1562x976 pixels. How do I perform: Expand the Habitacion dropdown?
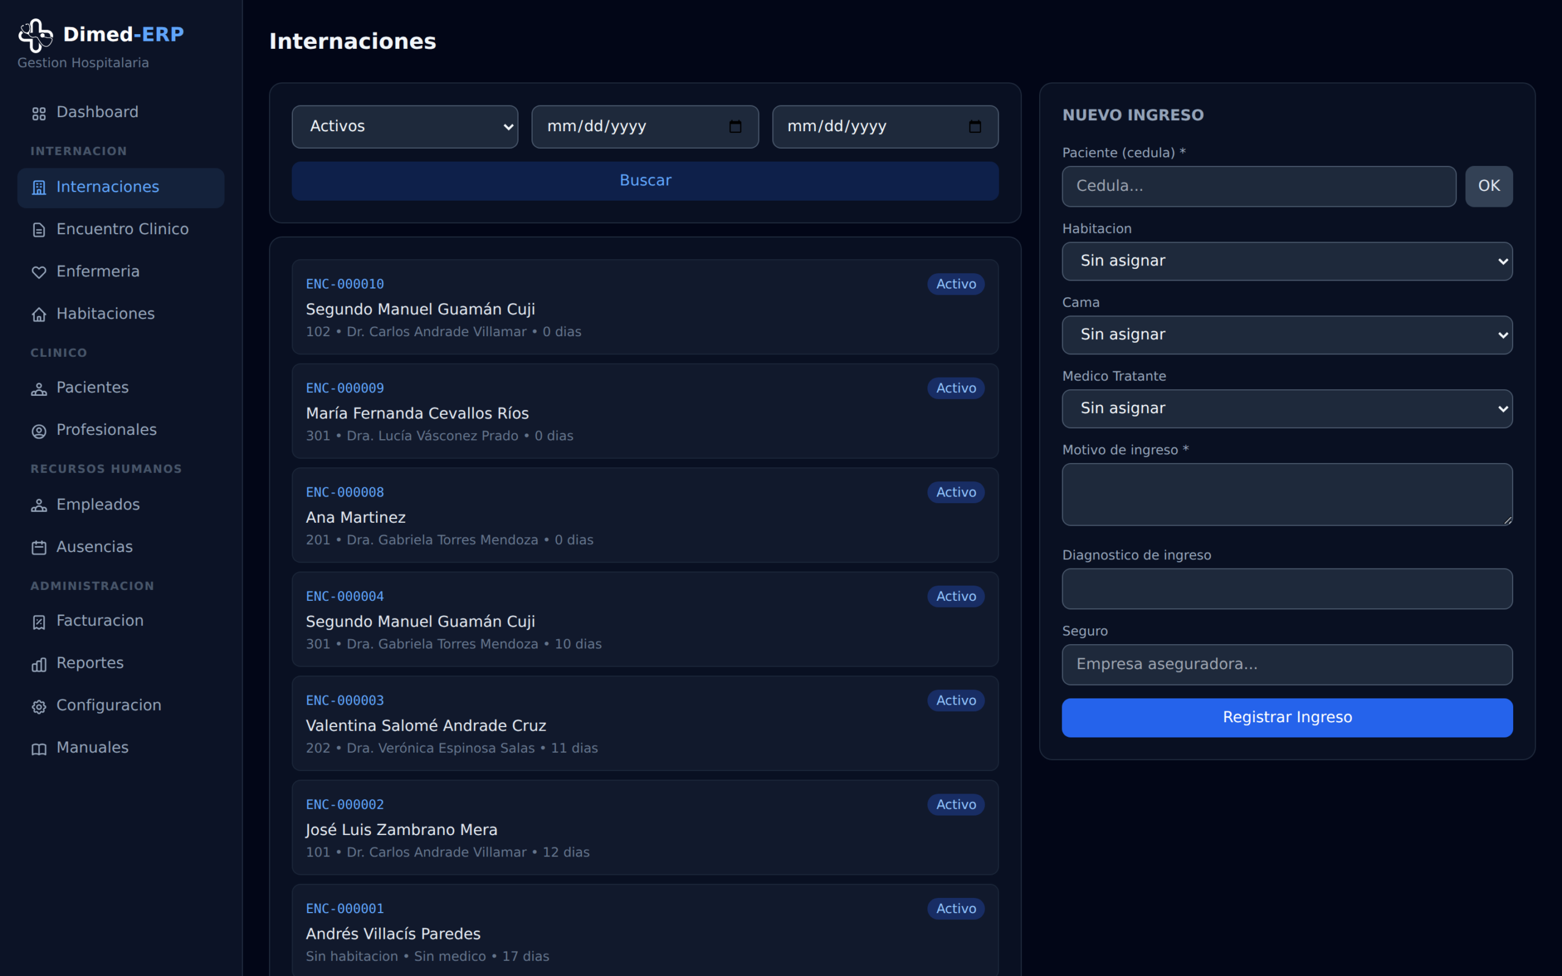1287,261
